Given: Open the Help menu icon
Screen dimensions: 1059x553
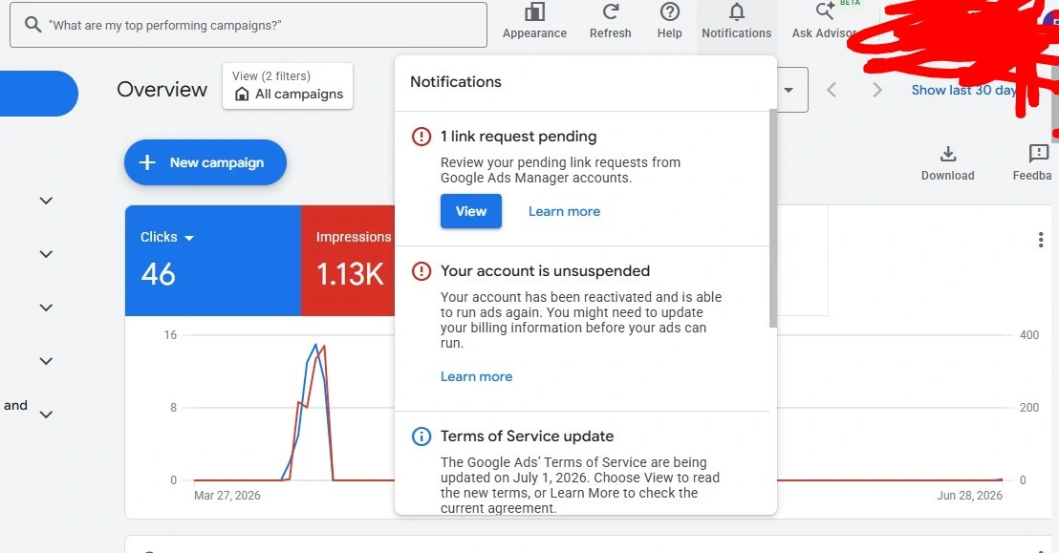Looking at the screenshot, I should pyautogui.click(x=669, y=12).
